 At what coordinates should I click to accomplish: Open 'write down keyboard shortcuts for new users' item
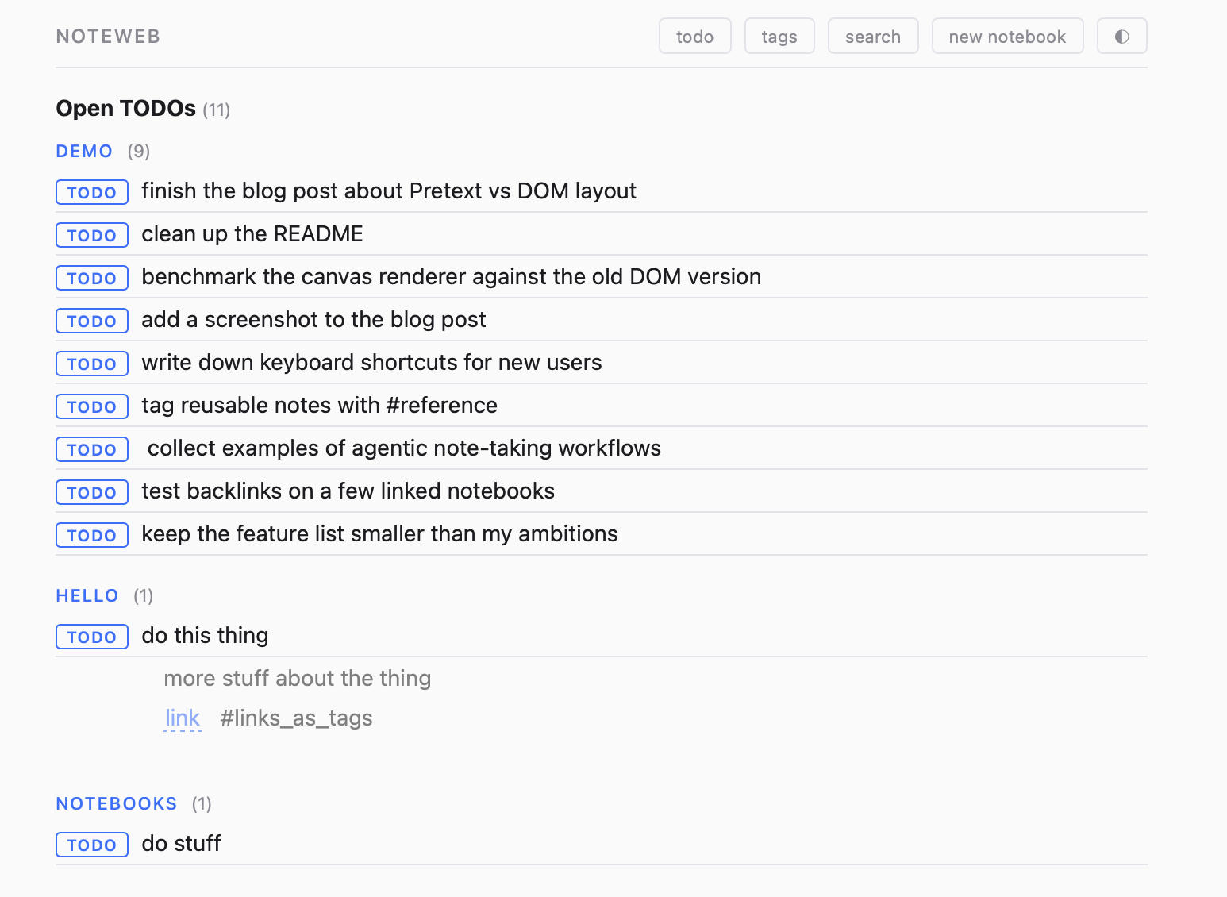point(371,362)
